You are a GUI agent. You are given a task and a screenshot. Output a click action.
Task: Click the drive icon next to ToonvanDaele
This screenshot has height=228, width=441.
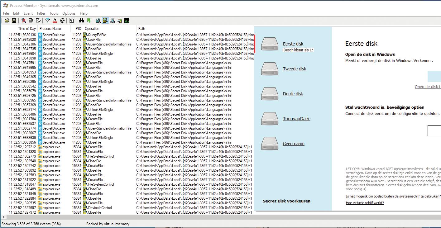pyautogui.click(x=270, y=119)
